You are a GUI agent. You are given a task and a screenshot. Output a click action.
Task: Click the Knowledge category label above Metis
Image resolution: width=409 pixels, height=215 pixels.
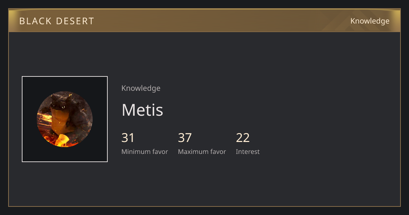[x=141, y=88]
